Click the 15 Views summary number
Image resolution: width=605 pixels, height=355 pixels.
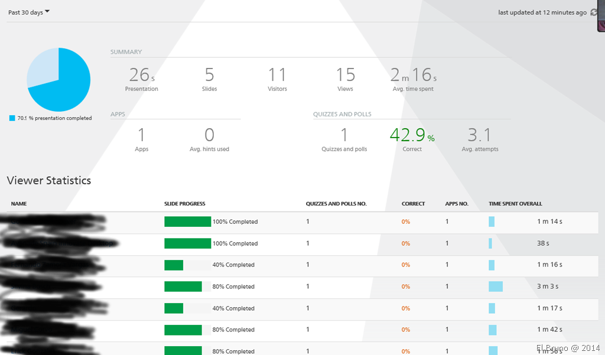point(345,75)
